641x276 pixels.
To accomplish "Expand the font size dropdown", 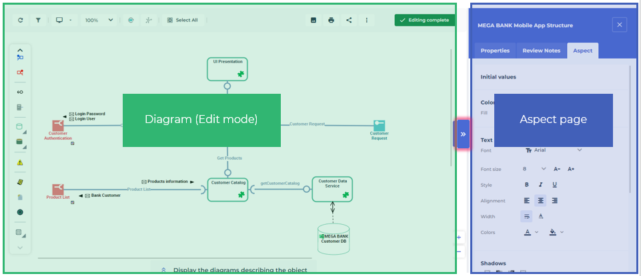I will coord(543,169).
